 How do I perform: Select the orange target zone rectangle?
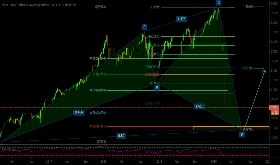pyautogui.click(x=231, y=128)
